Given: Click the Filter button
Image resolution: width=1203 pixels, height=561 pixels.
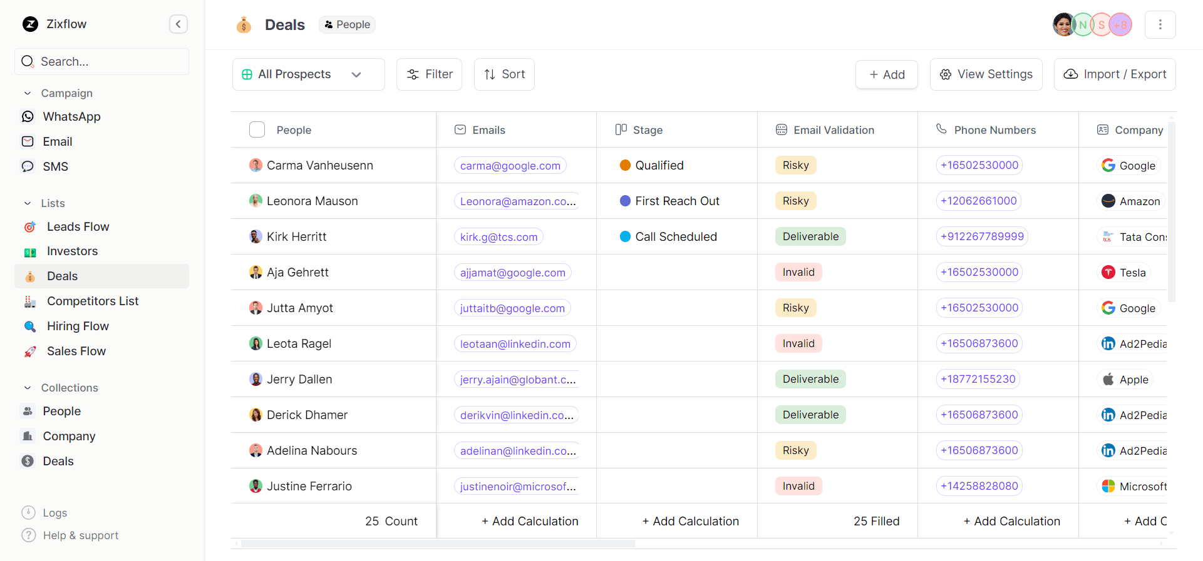Looking at the screenshot, I should coord(429,74).
